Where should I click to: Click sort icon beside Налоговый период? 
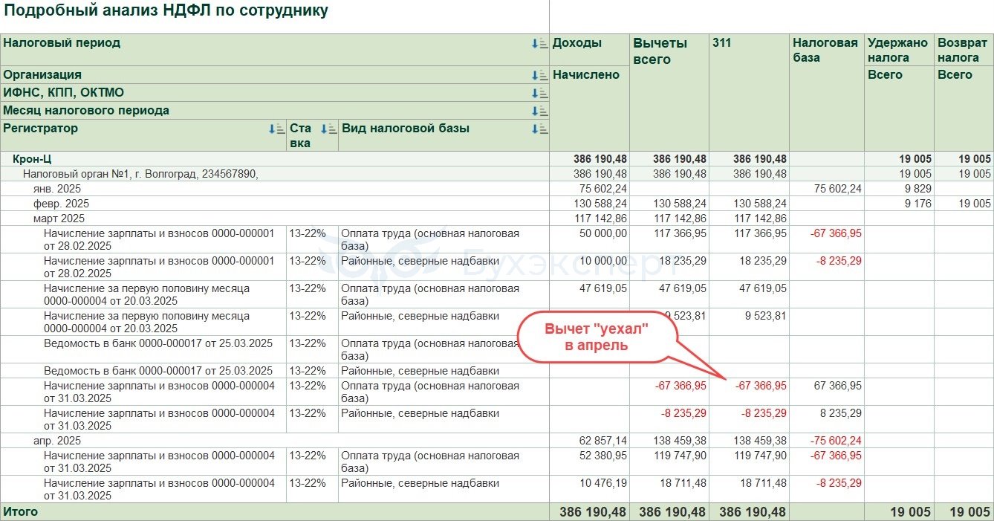[x=539, y=44]
